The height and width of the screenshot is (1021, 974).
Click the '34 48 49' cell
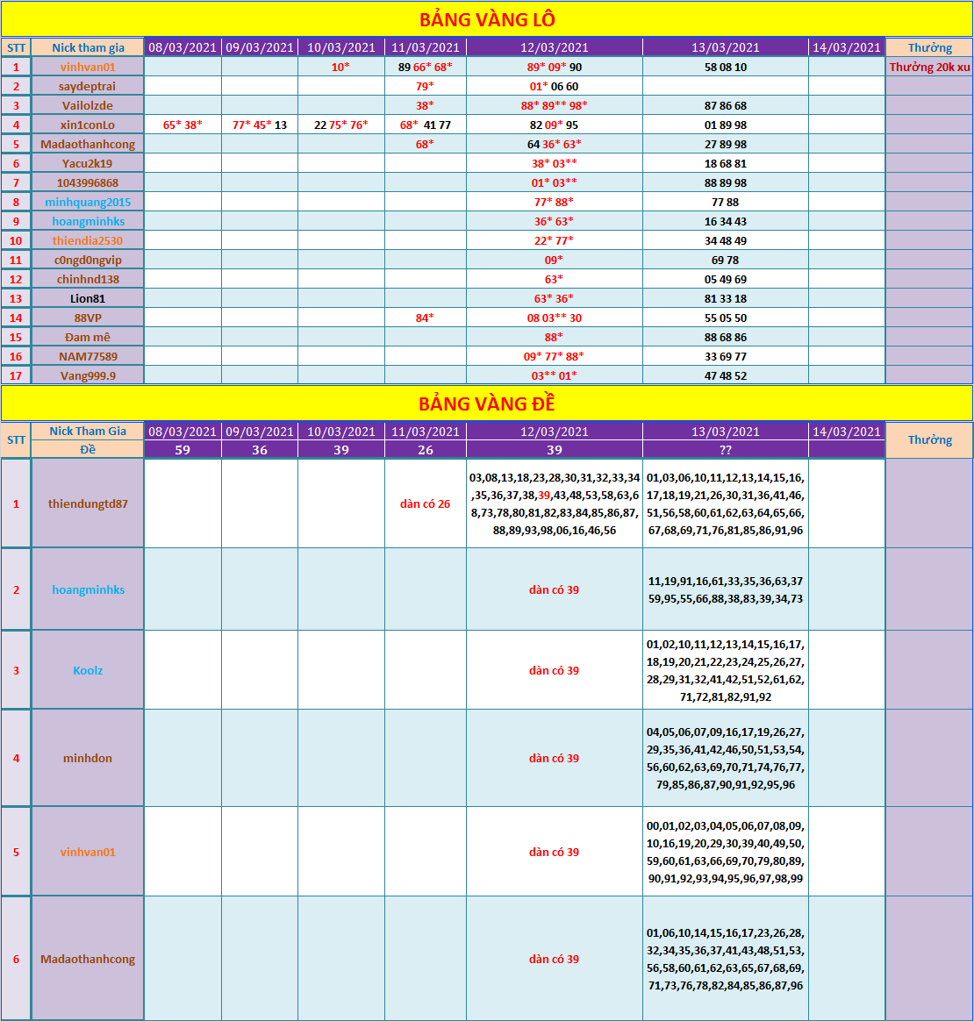coord(725,241)
